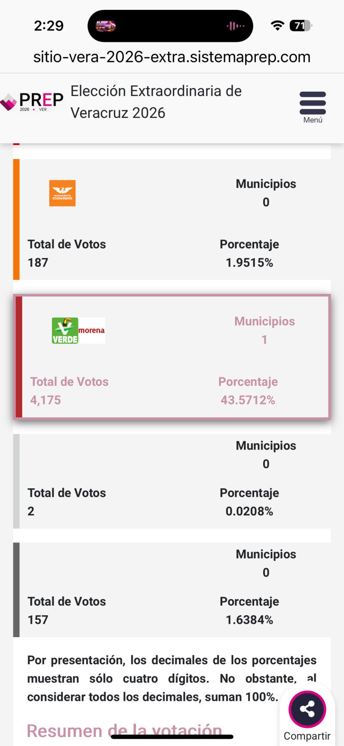The height and width of the screenshot is (746, 344).
Task: Select the highlighted Verde-morena results card
Action: (172, 357)
